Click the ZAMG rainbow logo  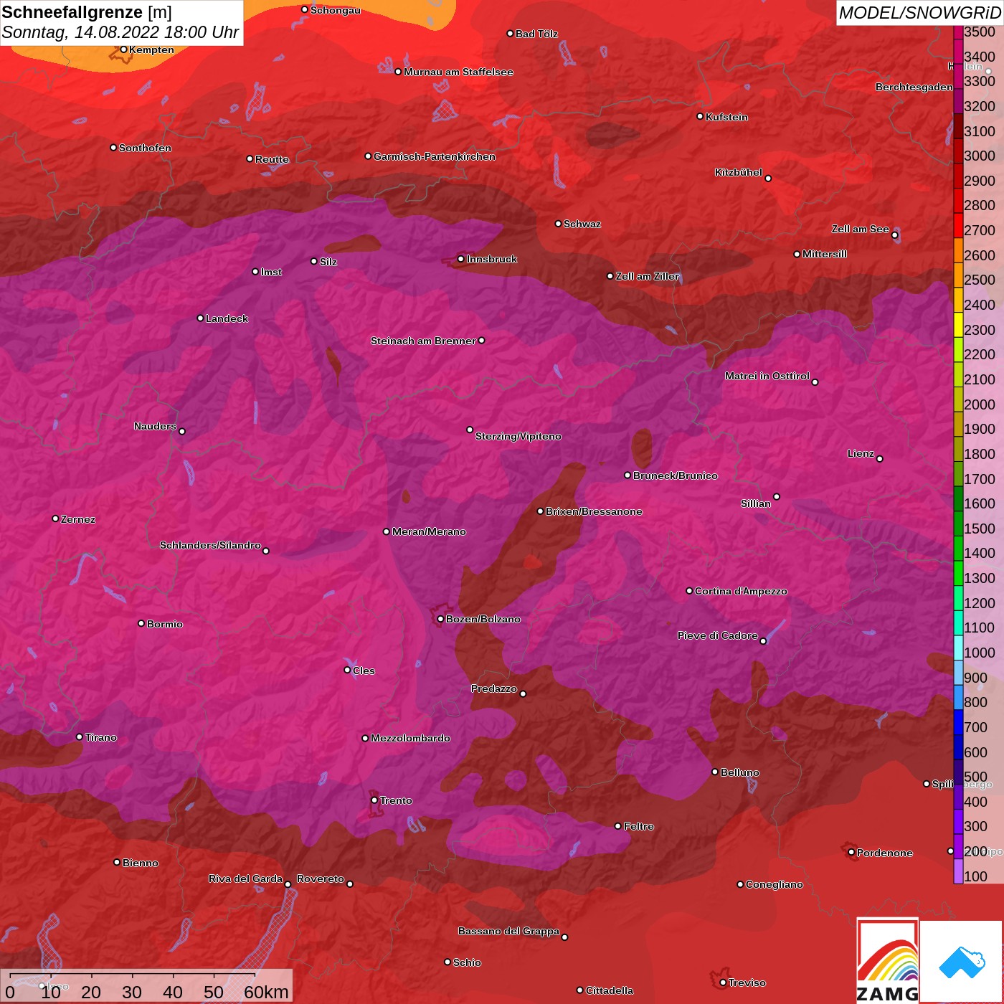[x=887, y=960]
